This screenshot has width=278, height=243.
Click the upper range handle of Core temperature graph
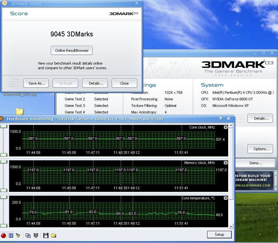(x=4, y=197)
